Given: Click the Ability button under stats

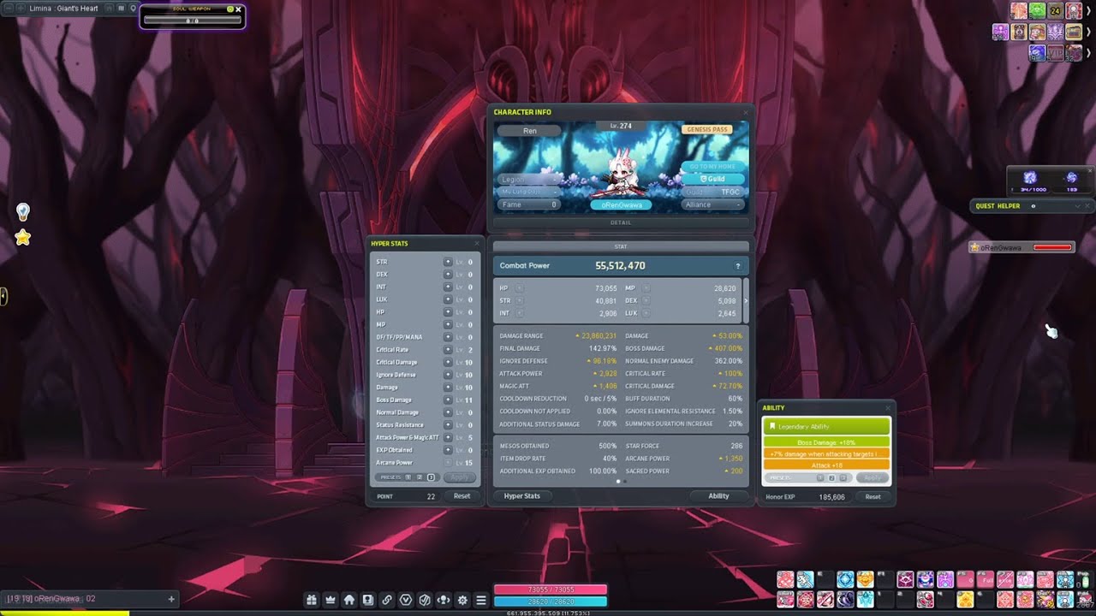Looking at the screenshot, I should 718,496.
